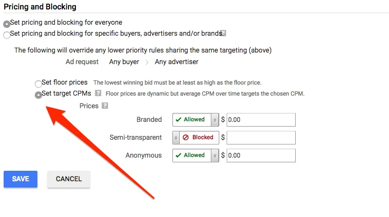This screenshot has height=217, width=389.
Task: Click 'Any buyer' in the targeting path
Action: pyautogui.click(x=124, y=62)
